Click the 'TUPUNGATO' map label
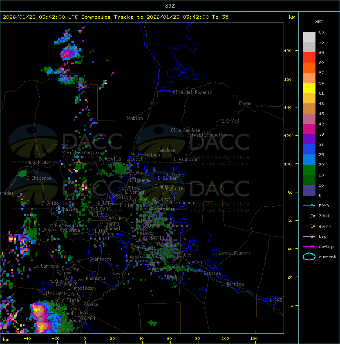 pyautogui.click(x=67, y=284)
